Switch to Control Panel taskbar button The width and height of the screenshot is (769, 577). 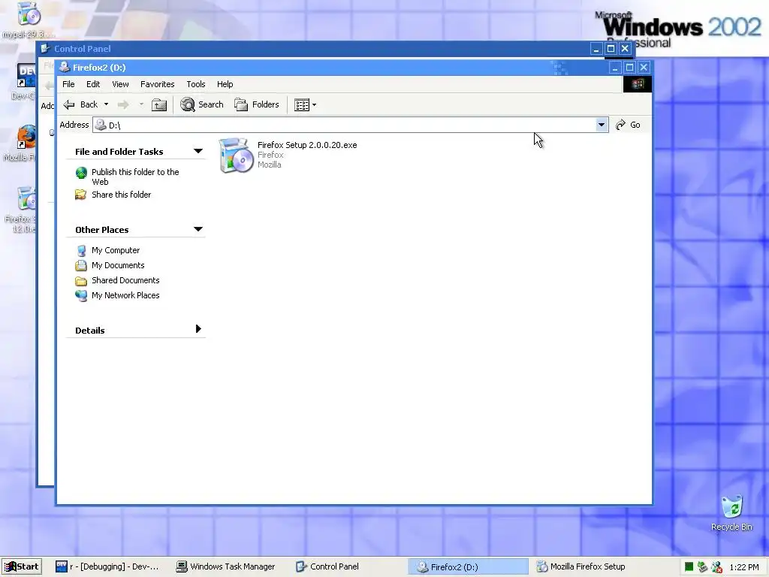327,566
